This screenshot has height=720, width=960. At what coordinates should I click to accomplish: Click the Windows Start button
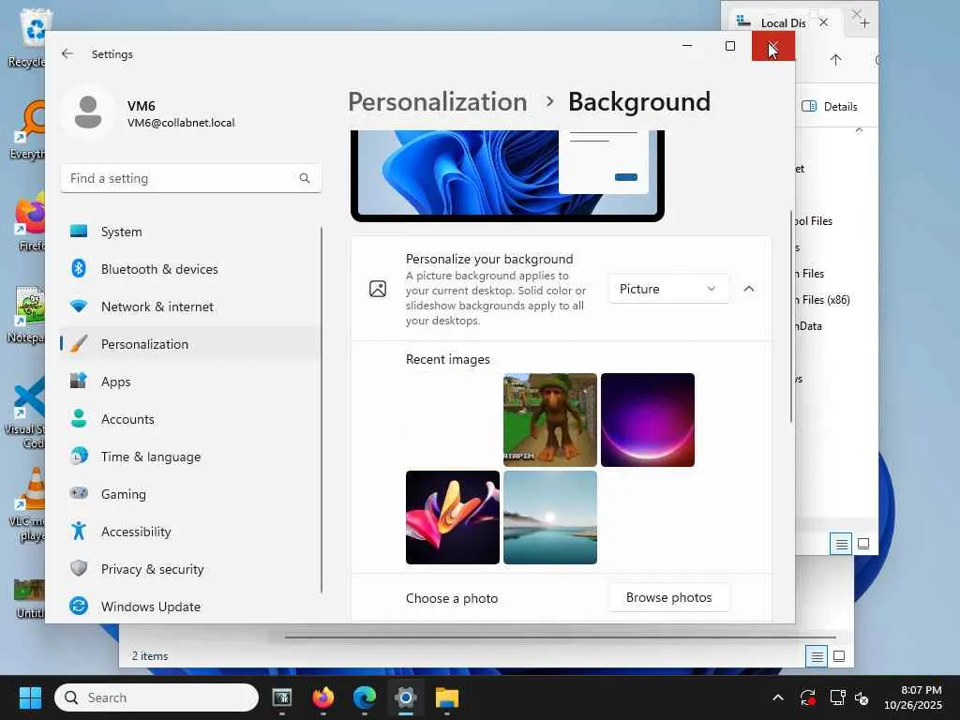click(x=30, y=697)
